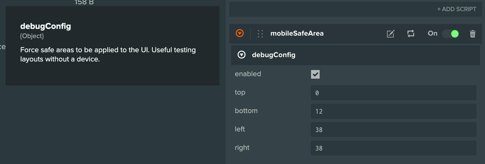This screenshot has height=164, width=485.
Task: Click the On label beside the switch
Action: tap(432, 33)
